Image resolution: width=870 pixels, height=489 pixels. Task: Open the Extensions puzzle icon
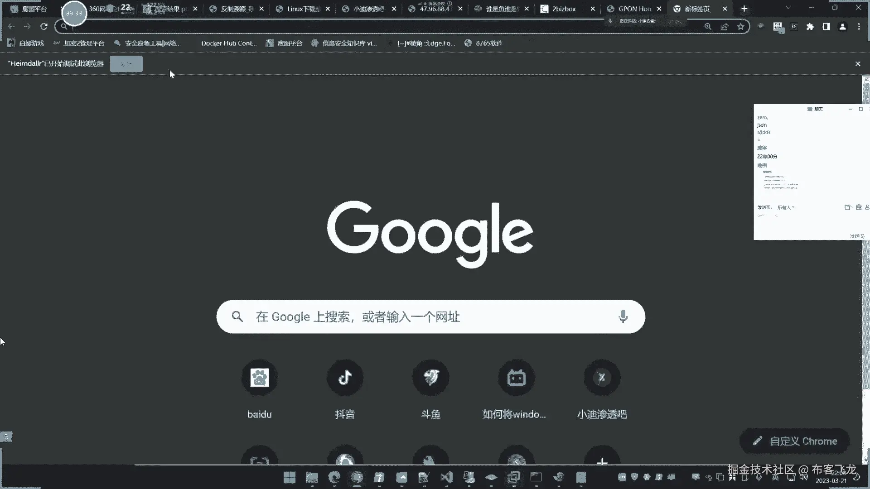coord(810,27)
